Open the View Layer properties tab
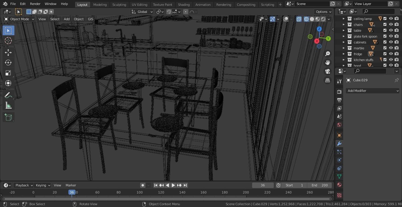 [x=339, y=108]
